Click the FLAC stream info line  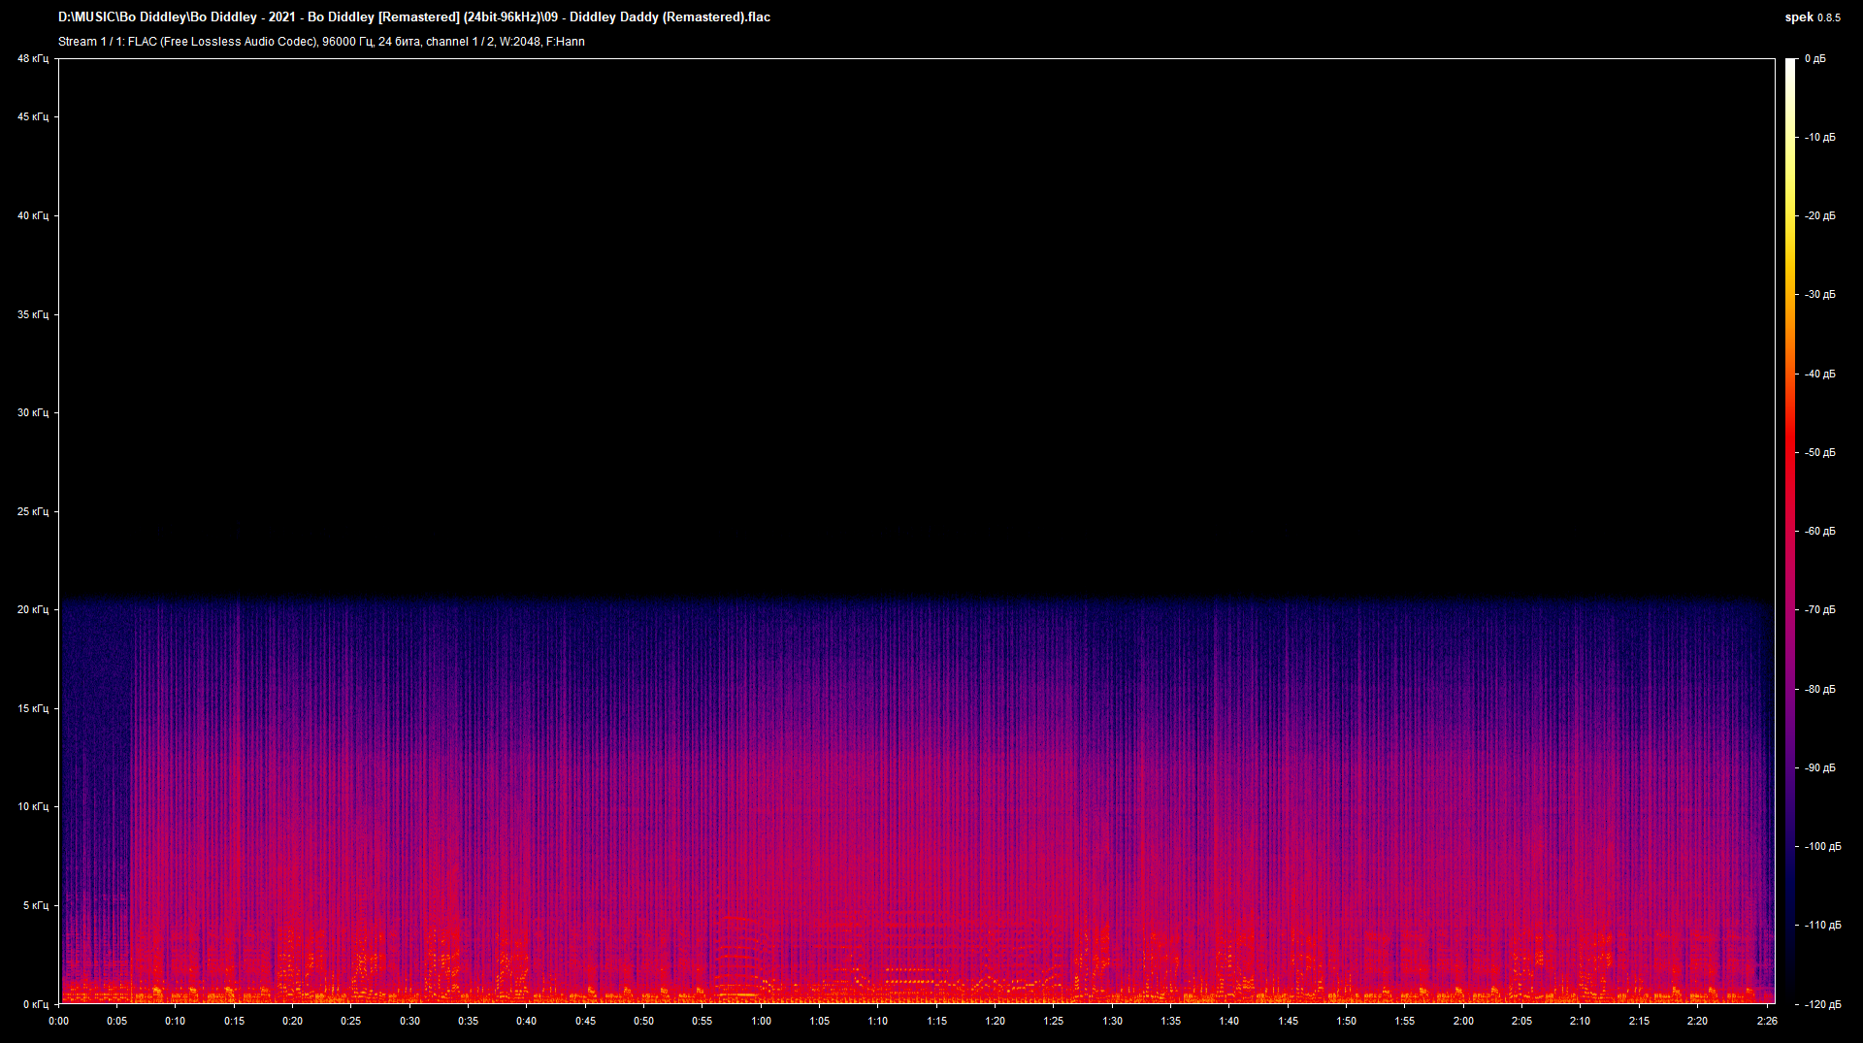[x=321, y=42]
